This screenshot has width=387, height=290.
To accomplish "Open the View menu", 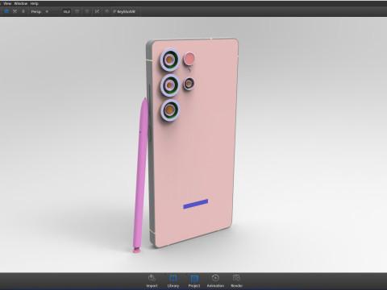I will pyautogui.click(x=7, y=3).
